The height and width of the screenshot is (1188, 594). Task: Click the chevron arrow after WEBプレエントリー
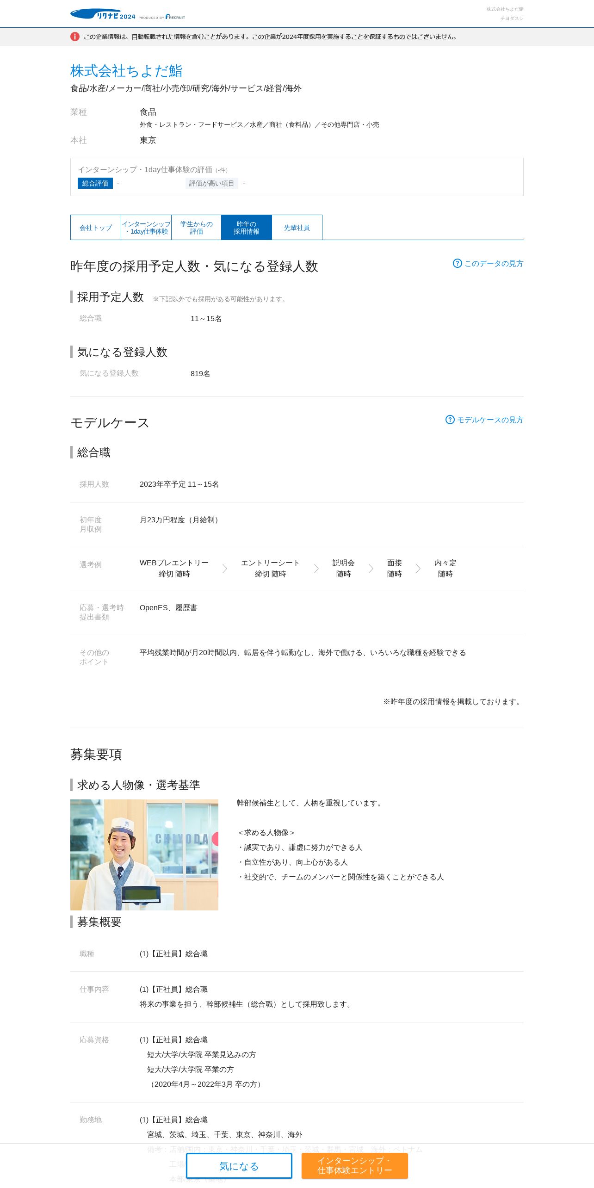225,569
